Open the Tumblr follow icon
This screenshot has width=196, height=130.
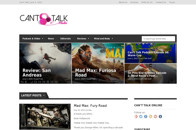(160, 116)
